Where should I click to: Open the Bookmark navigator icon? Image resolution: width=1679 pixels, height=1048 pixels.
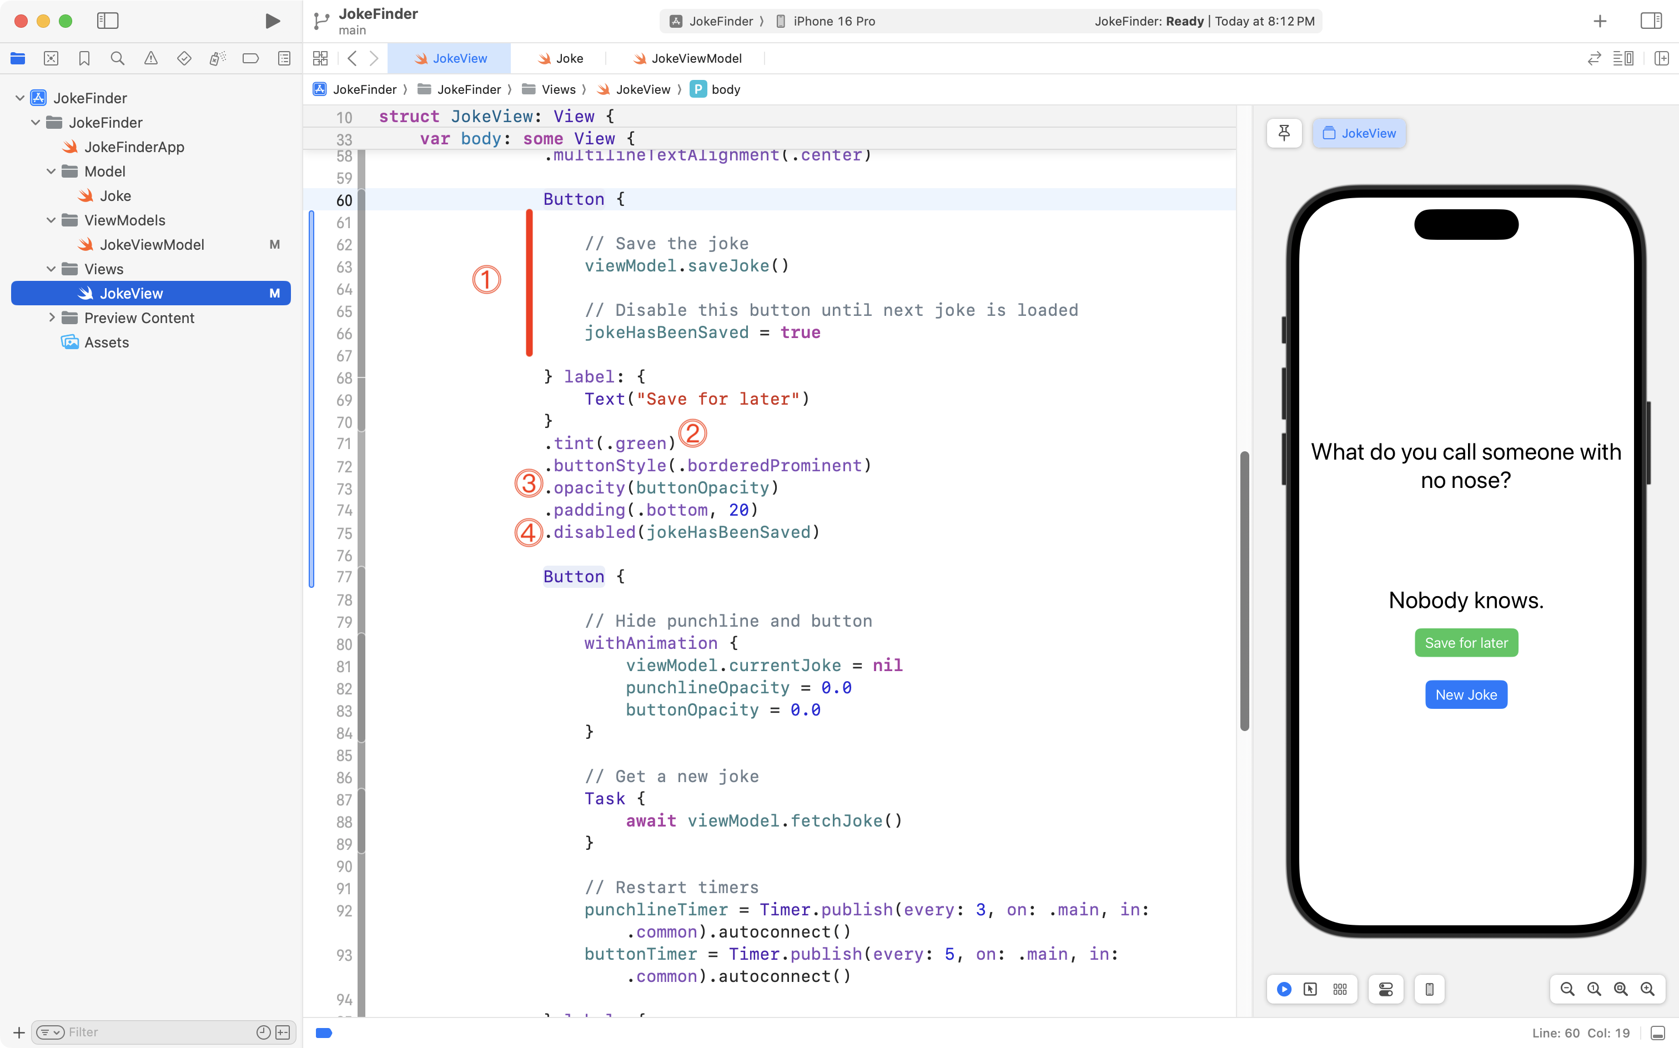pyautogui.click(x=84, y=58)
